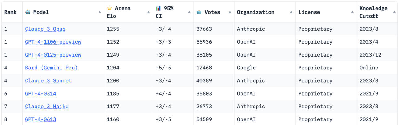Screen dimensions: 399x125
Task: Sort by Organization using sort arrow
Action: click(x=291, y=12)
